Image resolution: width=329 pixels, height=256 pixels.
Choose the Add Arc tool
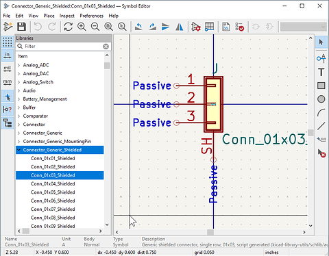(321, 113)
